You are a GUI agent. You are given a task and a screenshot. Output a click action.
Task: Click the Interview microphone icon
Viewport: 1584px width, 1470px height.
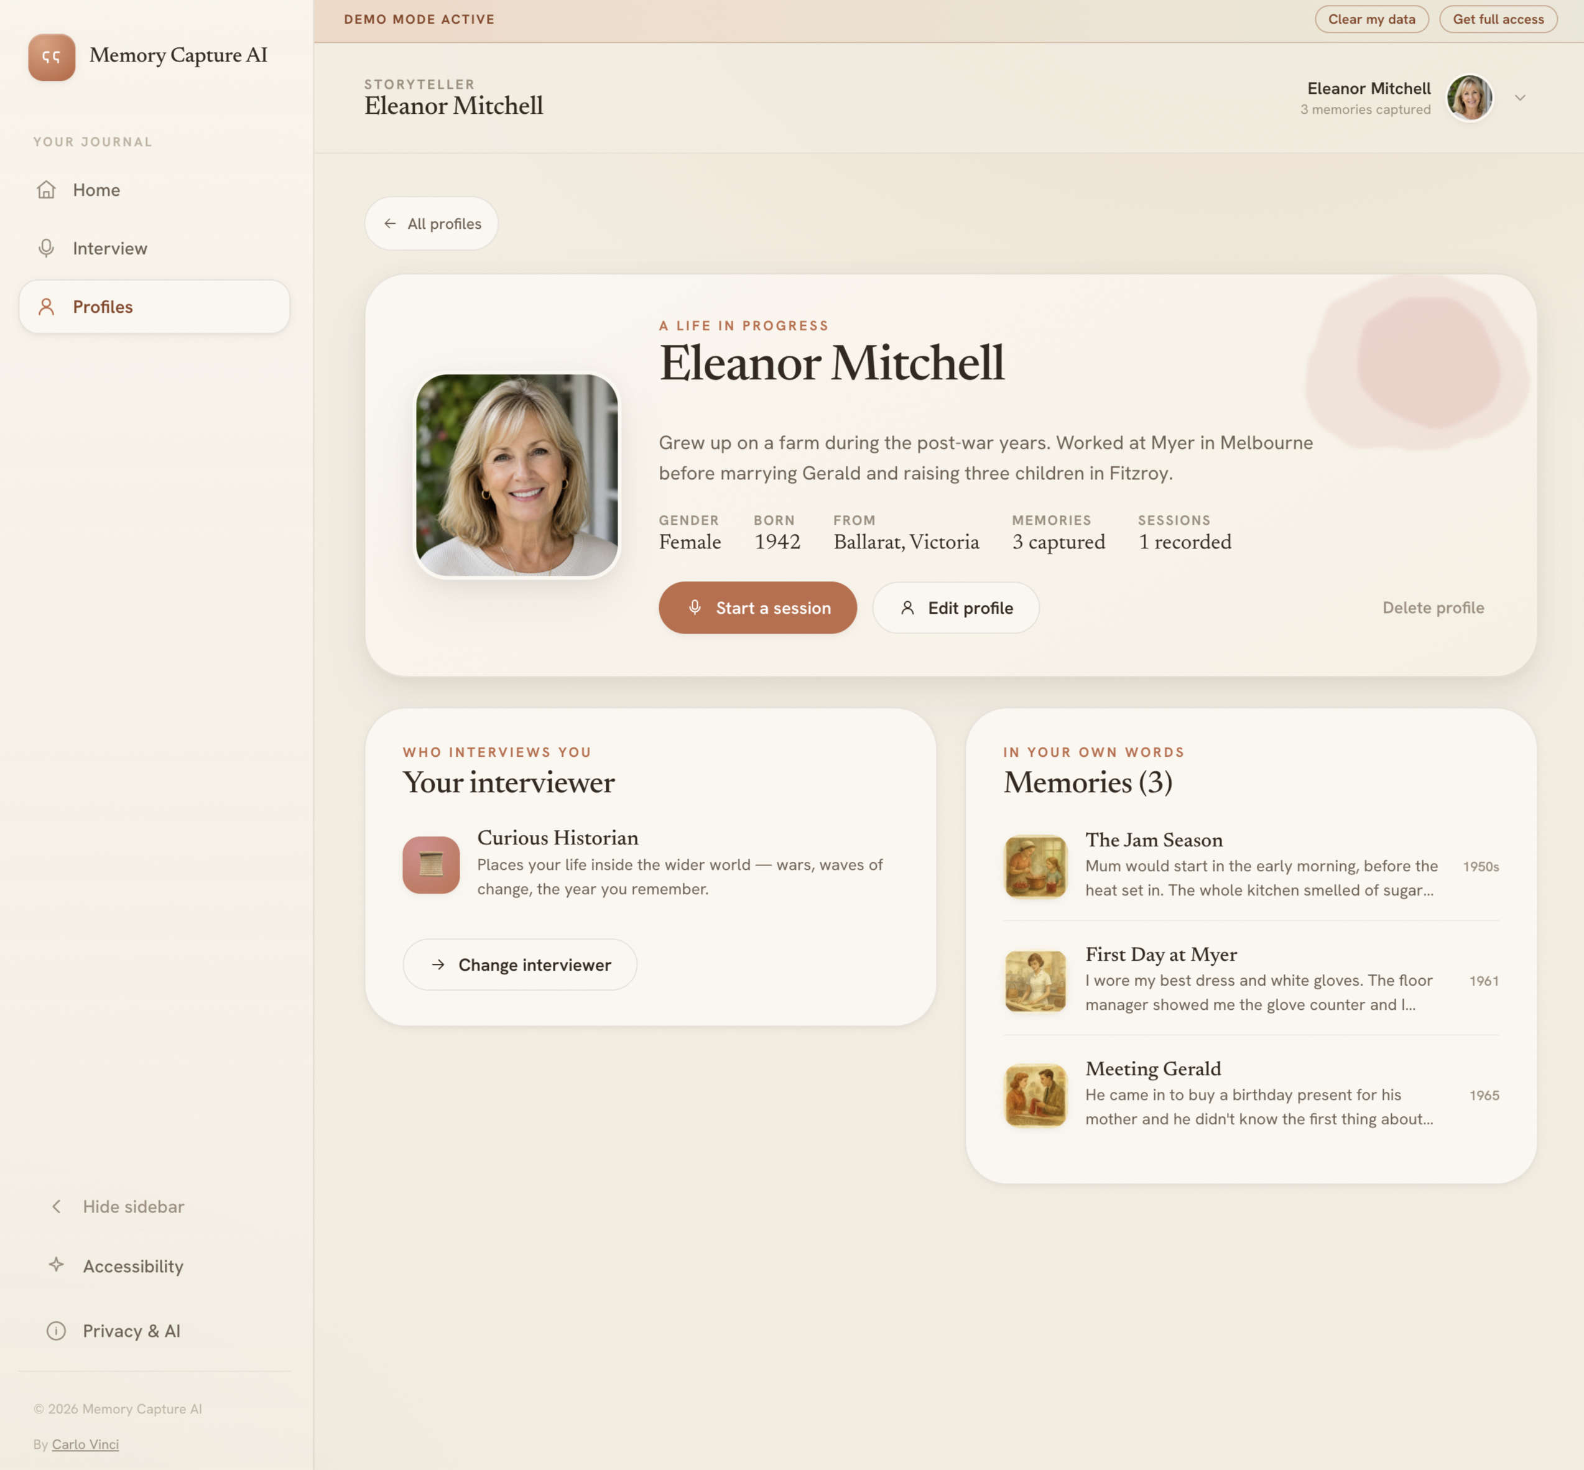(46, 248)
